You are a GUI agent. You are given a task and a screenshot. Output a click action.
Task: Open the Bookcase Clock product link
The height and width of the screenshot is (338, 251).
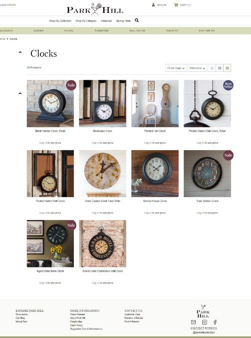coord(103,131)
